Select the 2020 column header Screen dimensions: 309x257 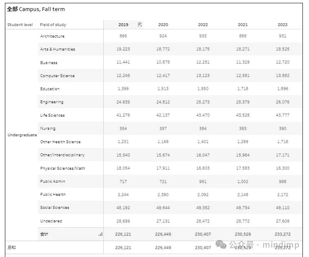pos(163,25)
